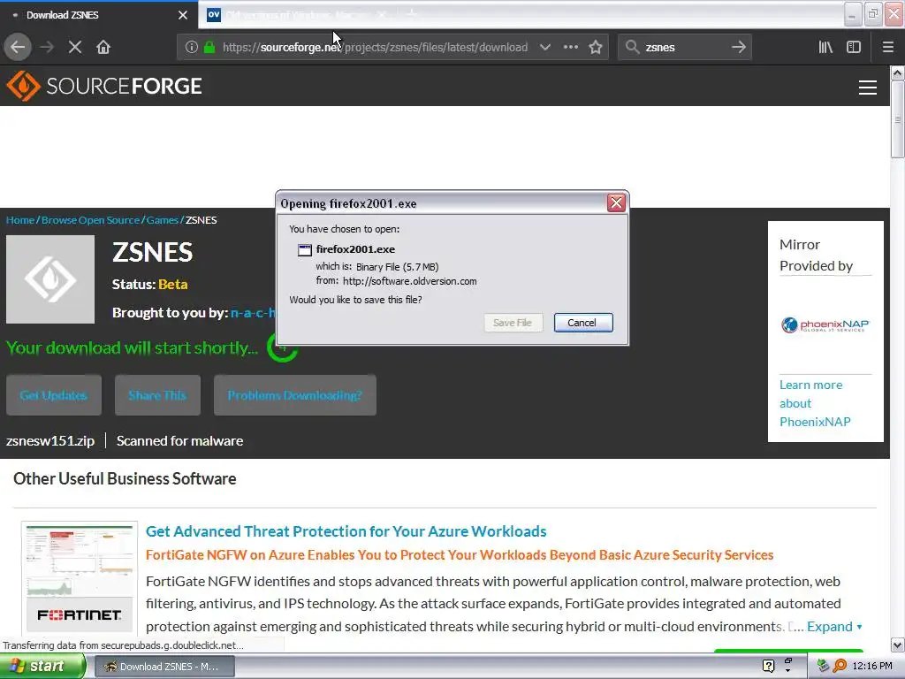Open Browse Open Source breadcrumb link
The height and width of the screenshot is (679, 905).
click(x=91, y=220)
